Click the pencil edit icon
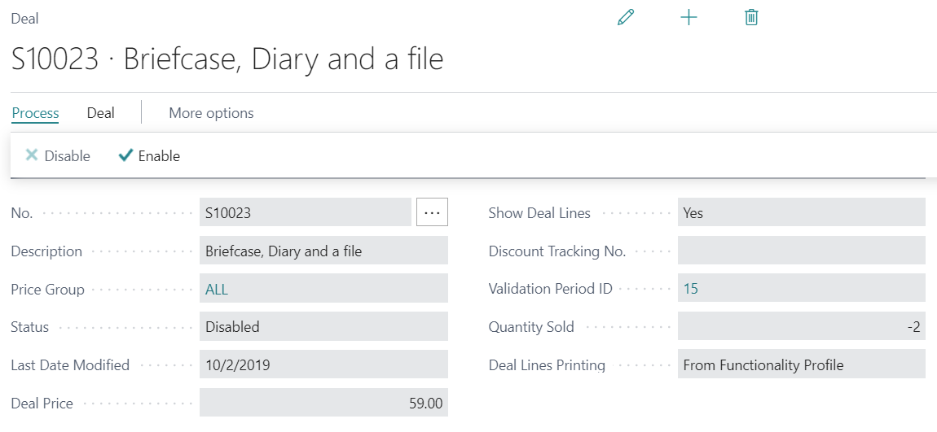 click(626, 17)
